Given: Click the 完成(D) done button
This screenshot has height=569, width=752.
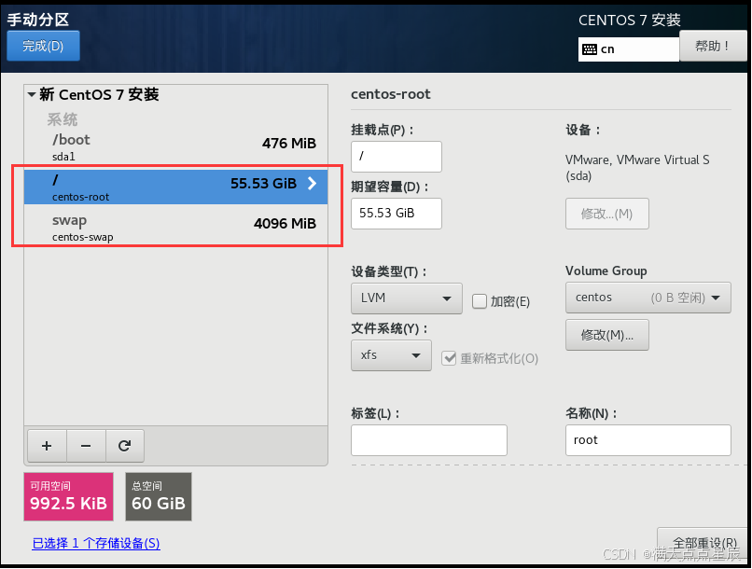Looking at the screenshot, I should (43, 46).
